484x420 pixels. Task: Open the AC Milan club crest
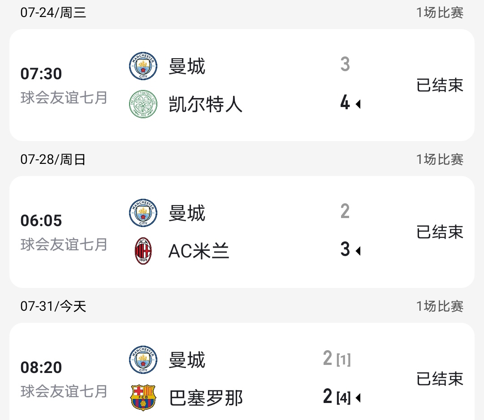143,251
